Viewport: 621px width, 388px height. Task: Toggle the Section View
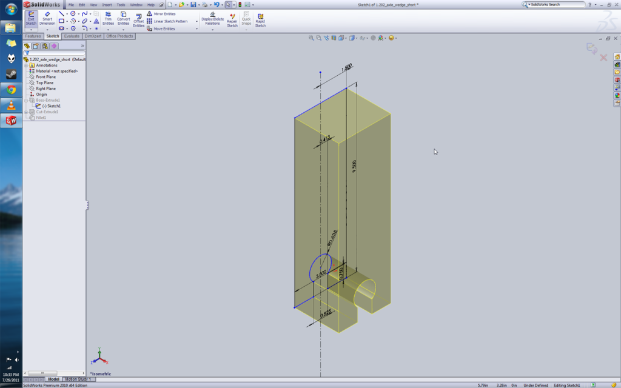pos(332,37)
